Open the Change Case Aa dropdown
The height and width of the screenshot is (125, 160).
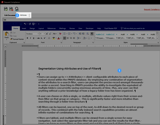pos(55,34)
